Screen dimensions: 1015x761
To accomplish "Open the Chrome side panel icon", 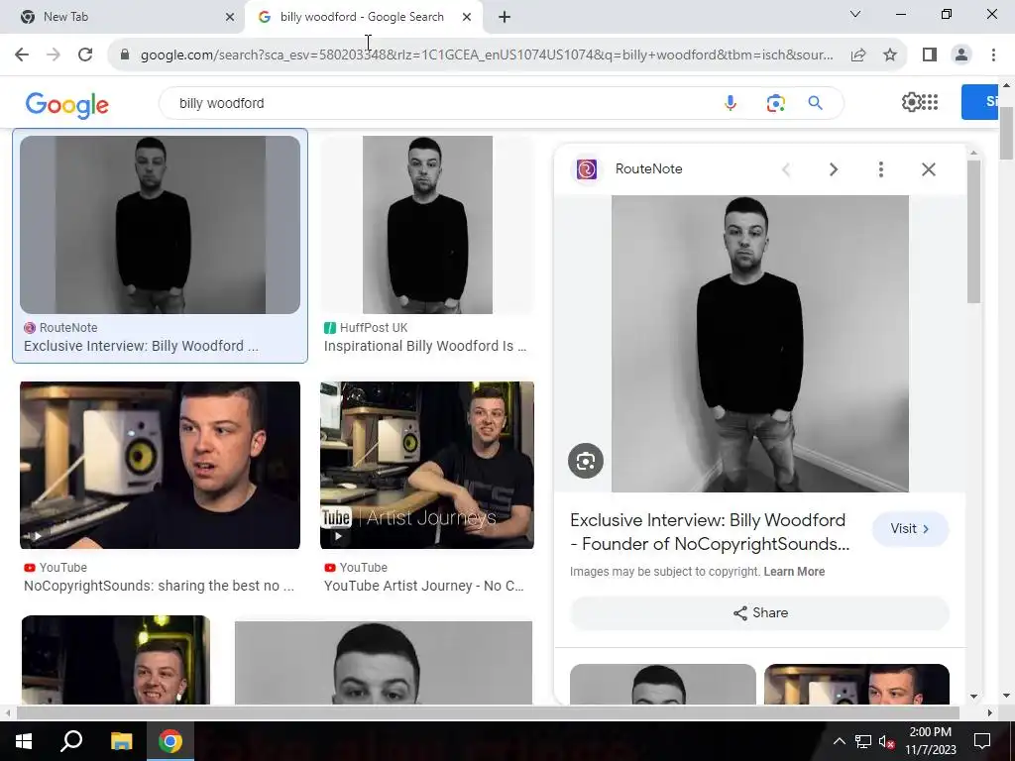I will [x=930, y=55].
